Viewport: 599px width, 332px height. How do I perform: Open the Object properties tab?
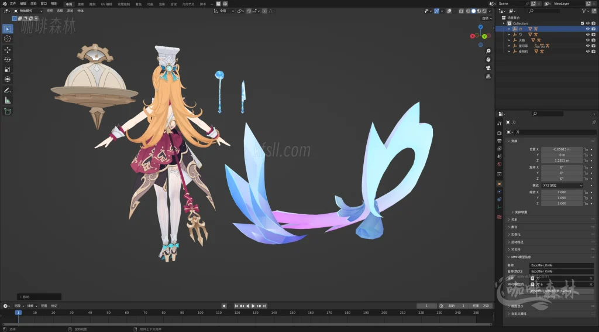pos(500,184)
